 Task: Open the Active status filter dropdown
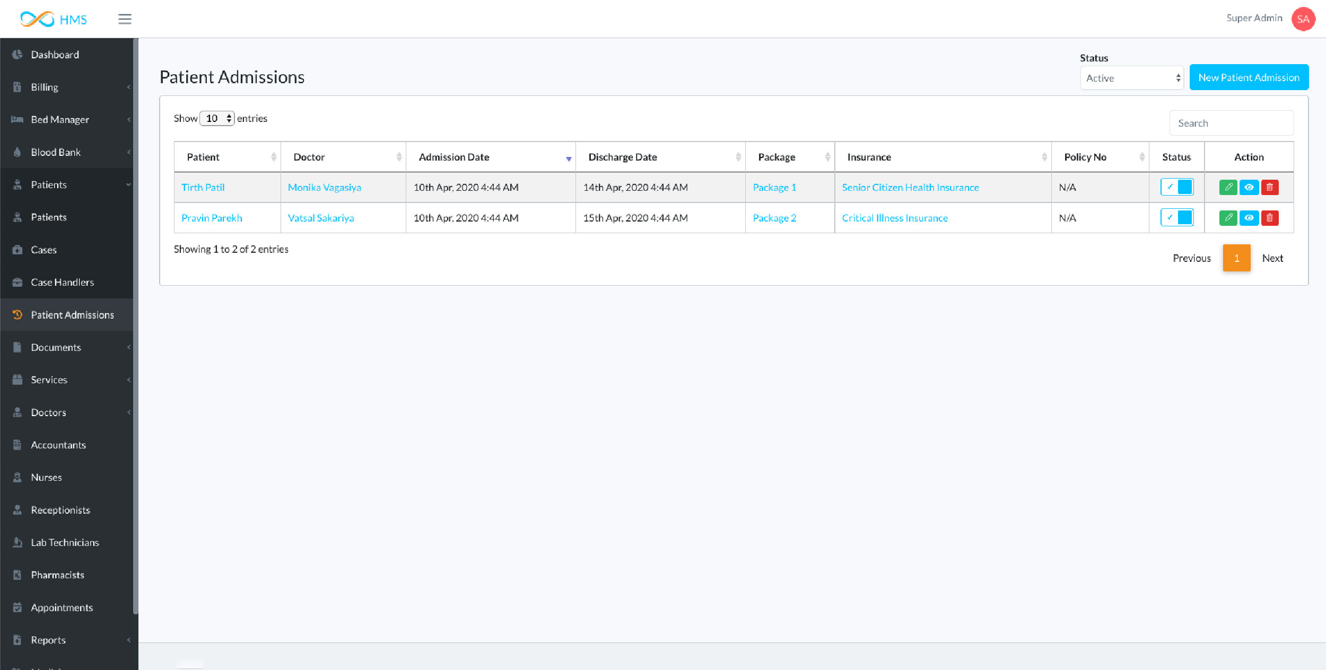tap(1131, 78)
